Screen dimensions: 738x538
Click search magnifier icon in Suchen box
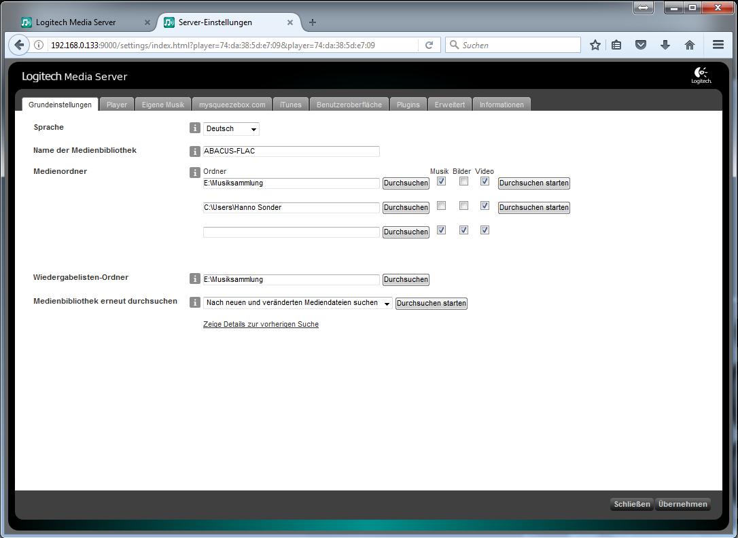click(454, 45)
